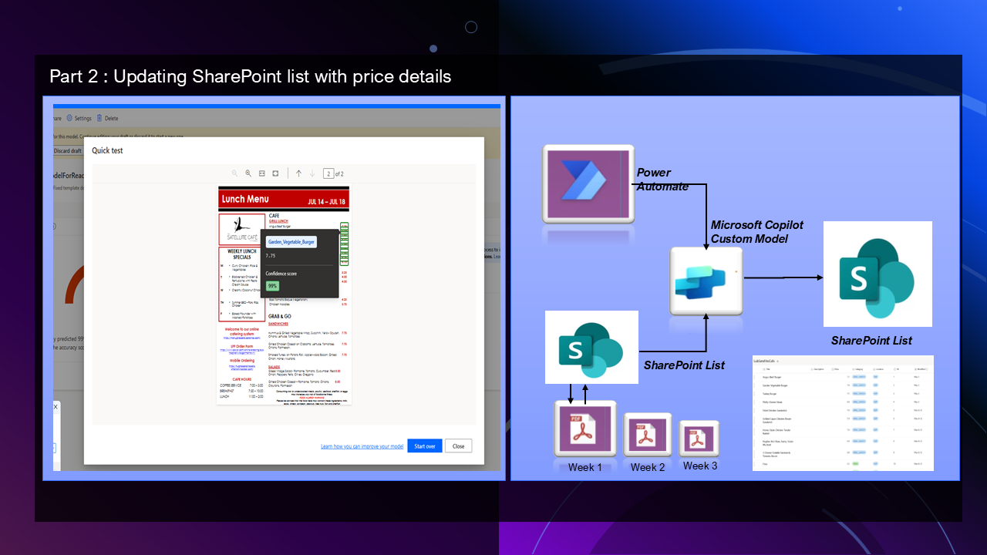Go to next page with down arrow
This screenshot has width=987, height=555.
312,173
